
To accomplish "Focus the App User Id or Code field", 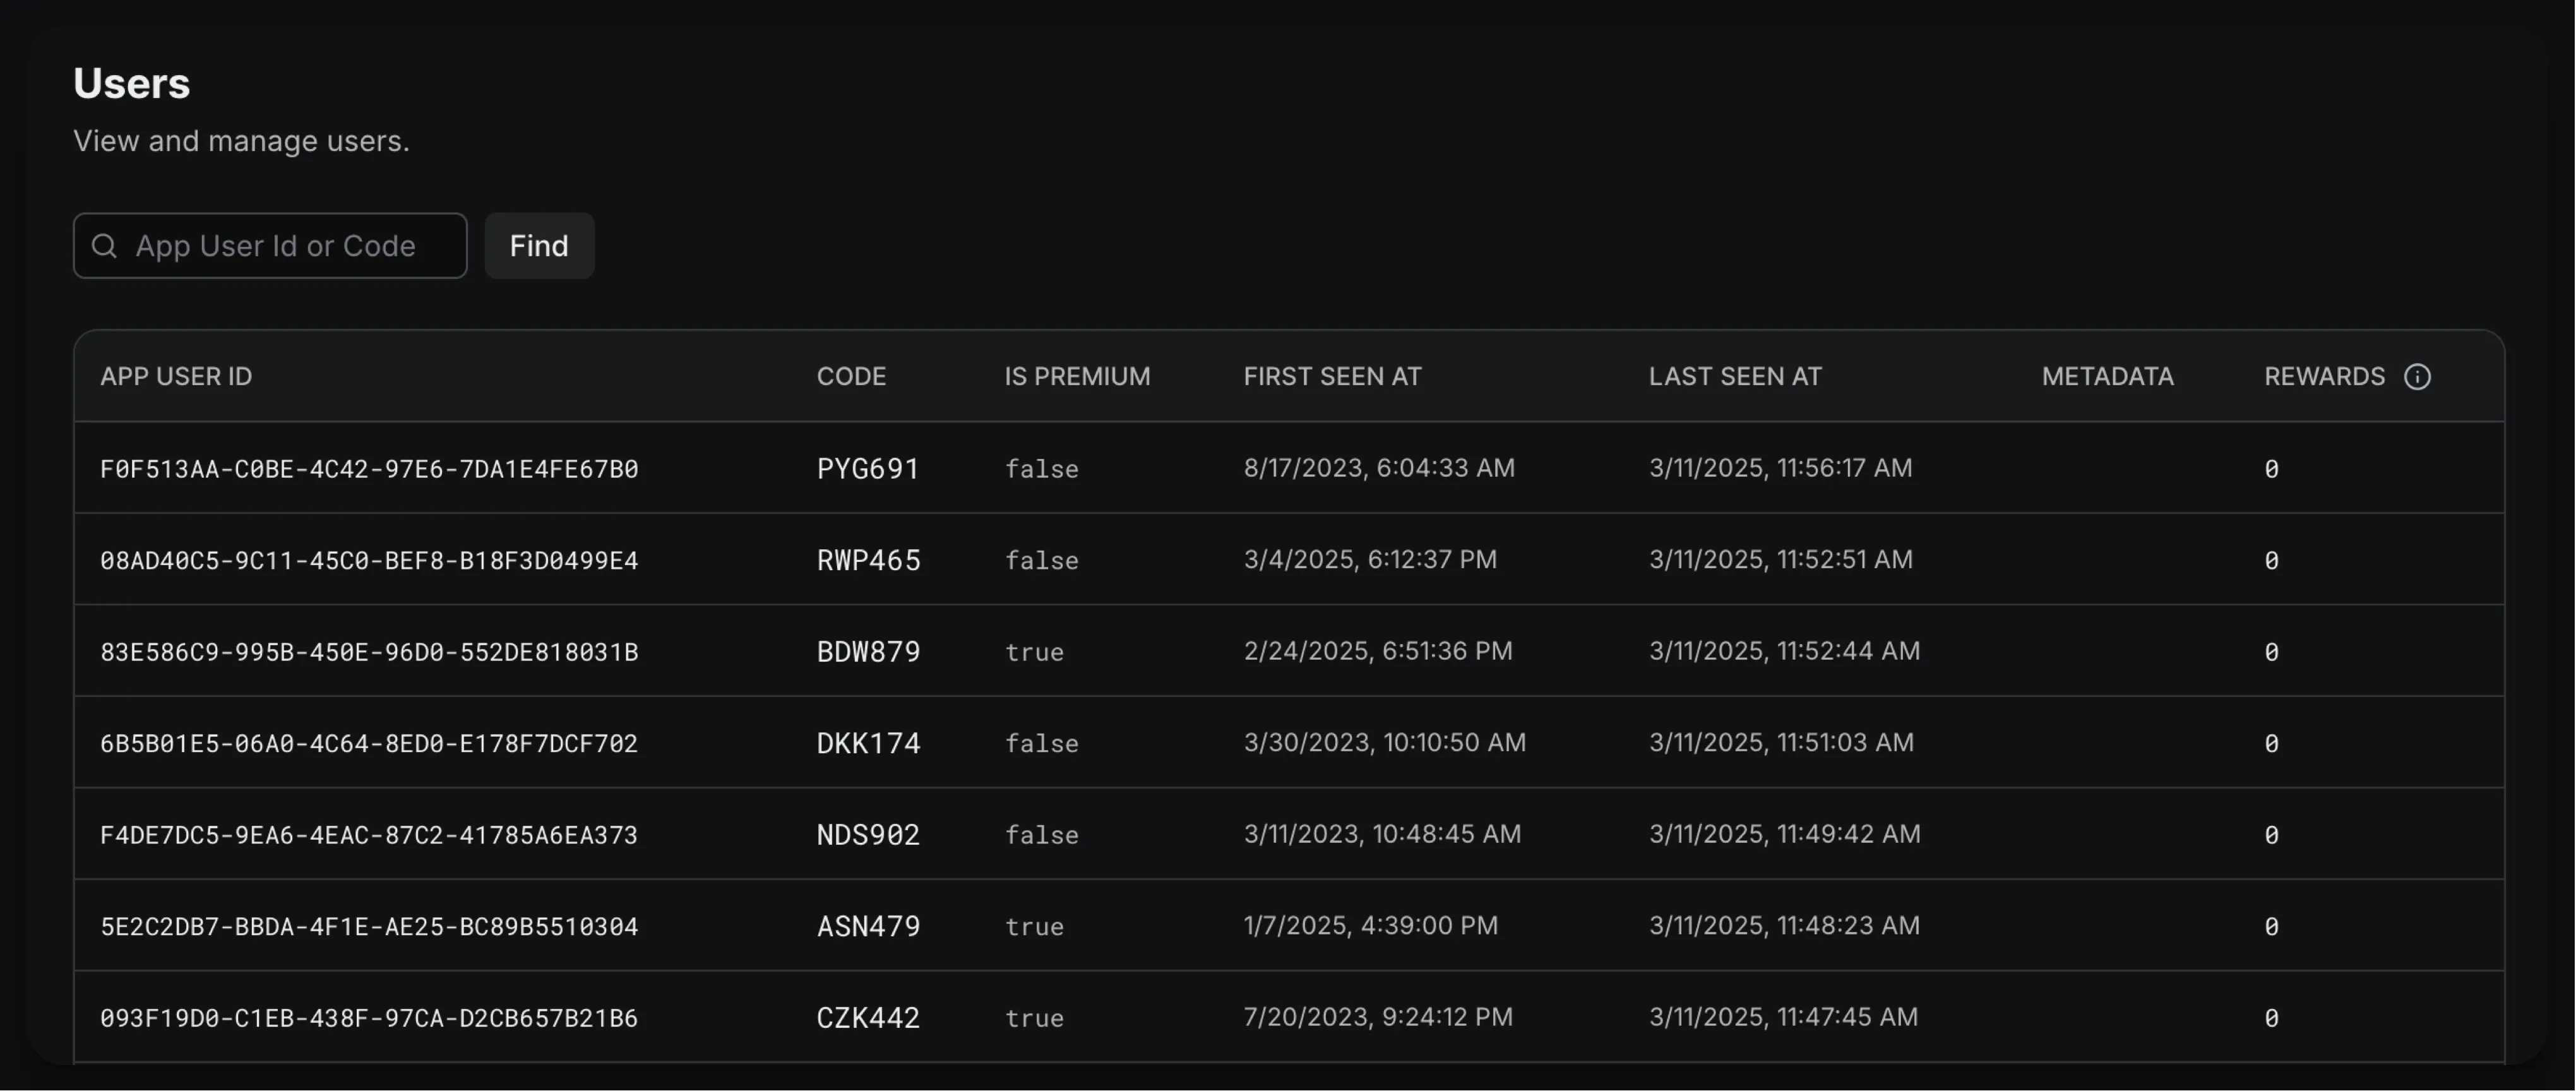I will click(x=285, y=246).
